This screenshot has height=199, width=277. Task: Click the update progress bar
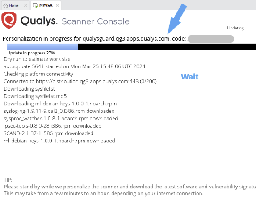131,47
